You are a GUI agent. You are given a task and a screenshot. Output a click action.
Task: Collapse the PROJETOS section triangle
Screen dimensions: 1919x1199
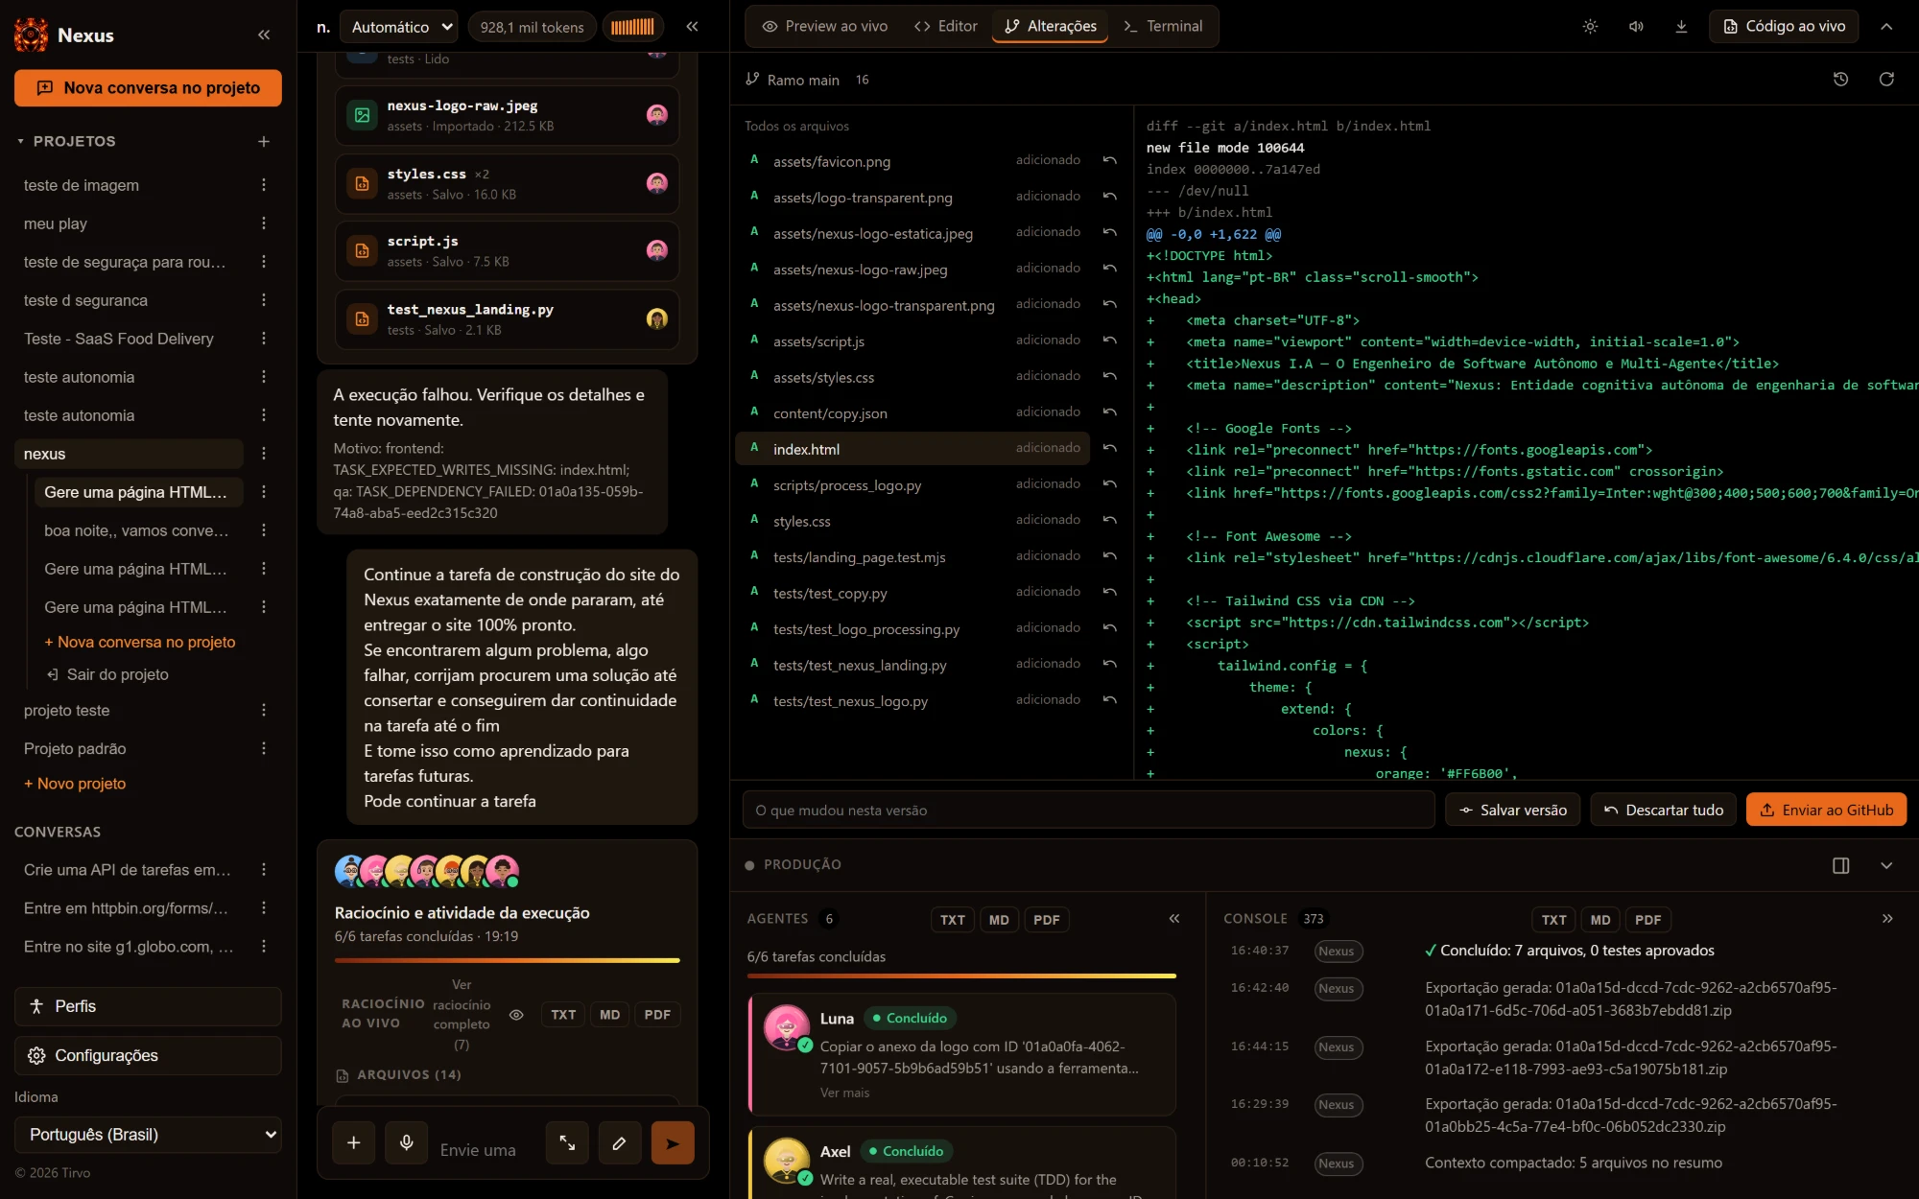tap(20, 141)
